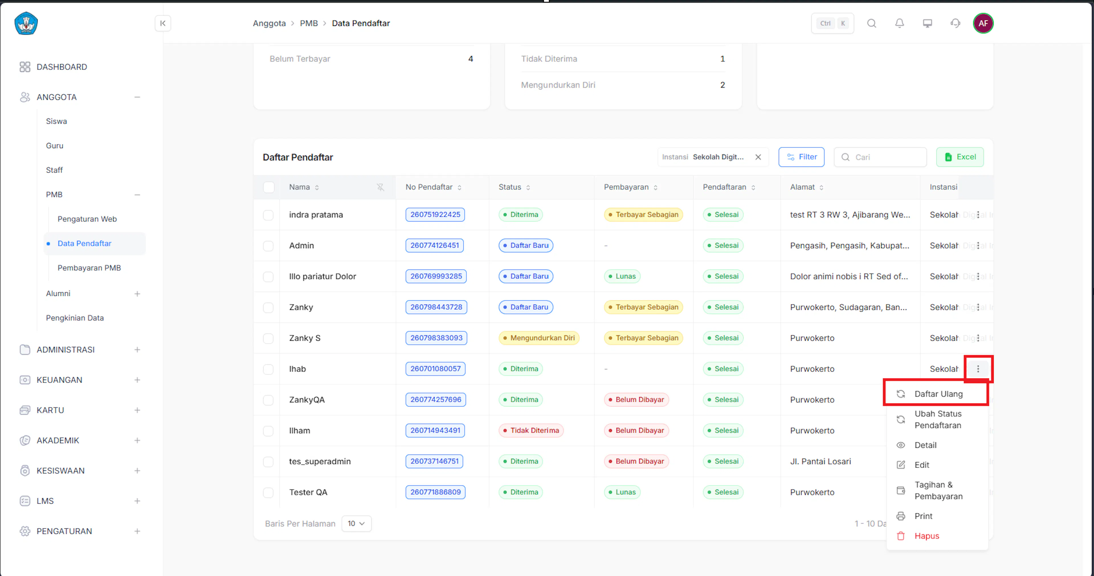
Task: Open registrant number 260701080057
Action: click(x=435, y=369)
